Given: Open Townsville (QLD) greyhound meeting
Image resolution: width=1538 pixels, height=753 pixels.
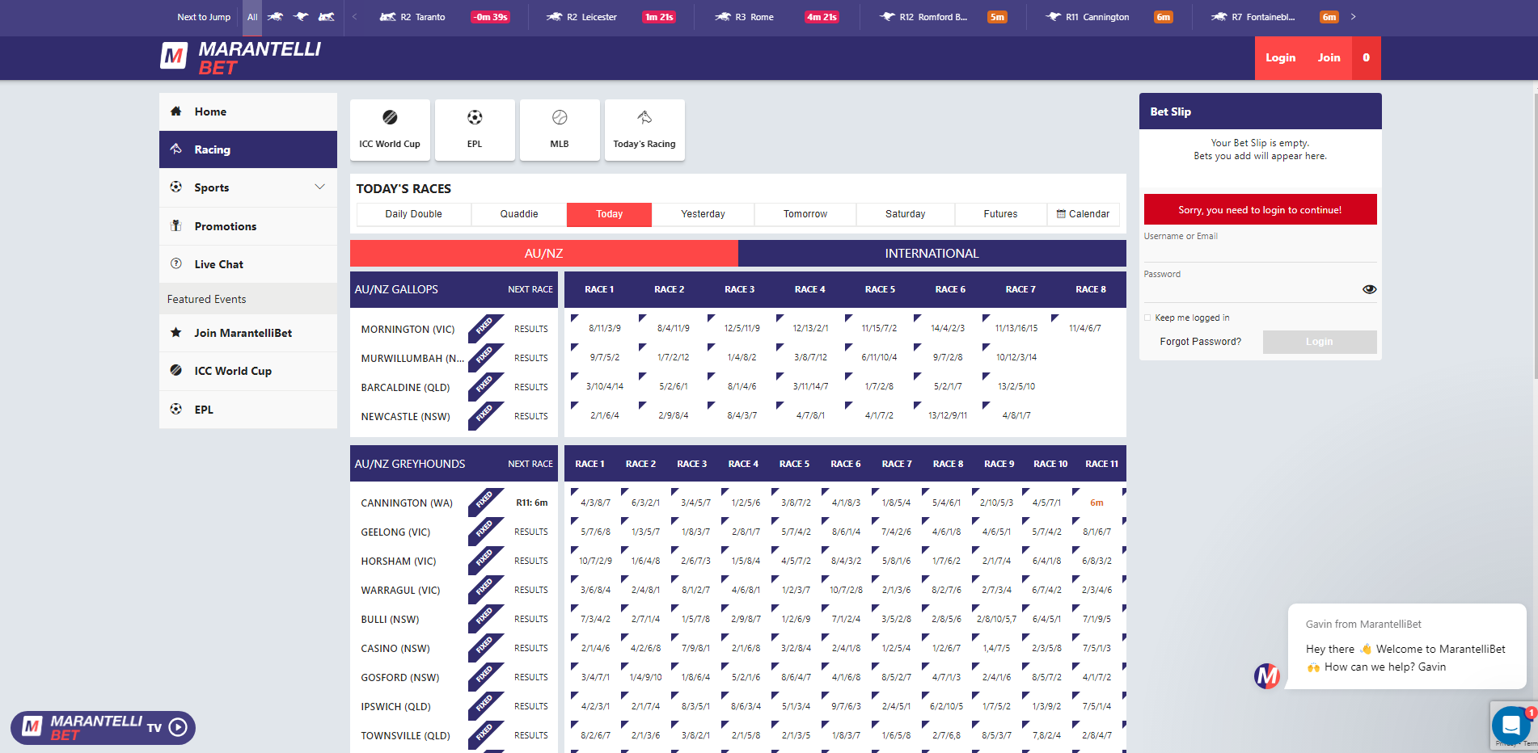Looking at the screenshot, I should pyautogui.click(x=405, y=736).
